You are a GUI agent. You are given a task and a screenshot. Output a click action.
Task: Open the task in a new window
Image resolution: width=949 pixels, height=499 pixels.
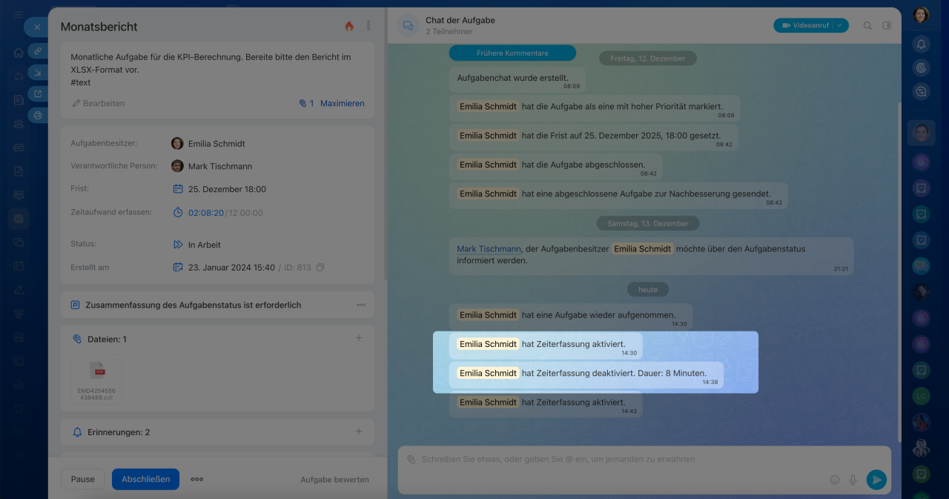tap(38, 93)
